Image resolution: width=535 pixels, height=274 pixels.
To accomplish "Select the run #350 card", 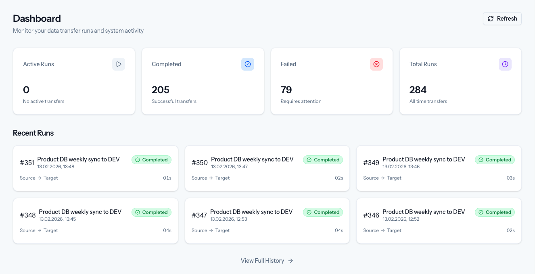I will 267,168.
